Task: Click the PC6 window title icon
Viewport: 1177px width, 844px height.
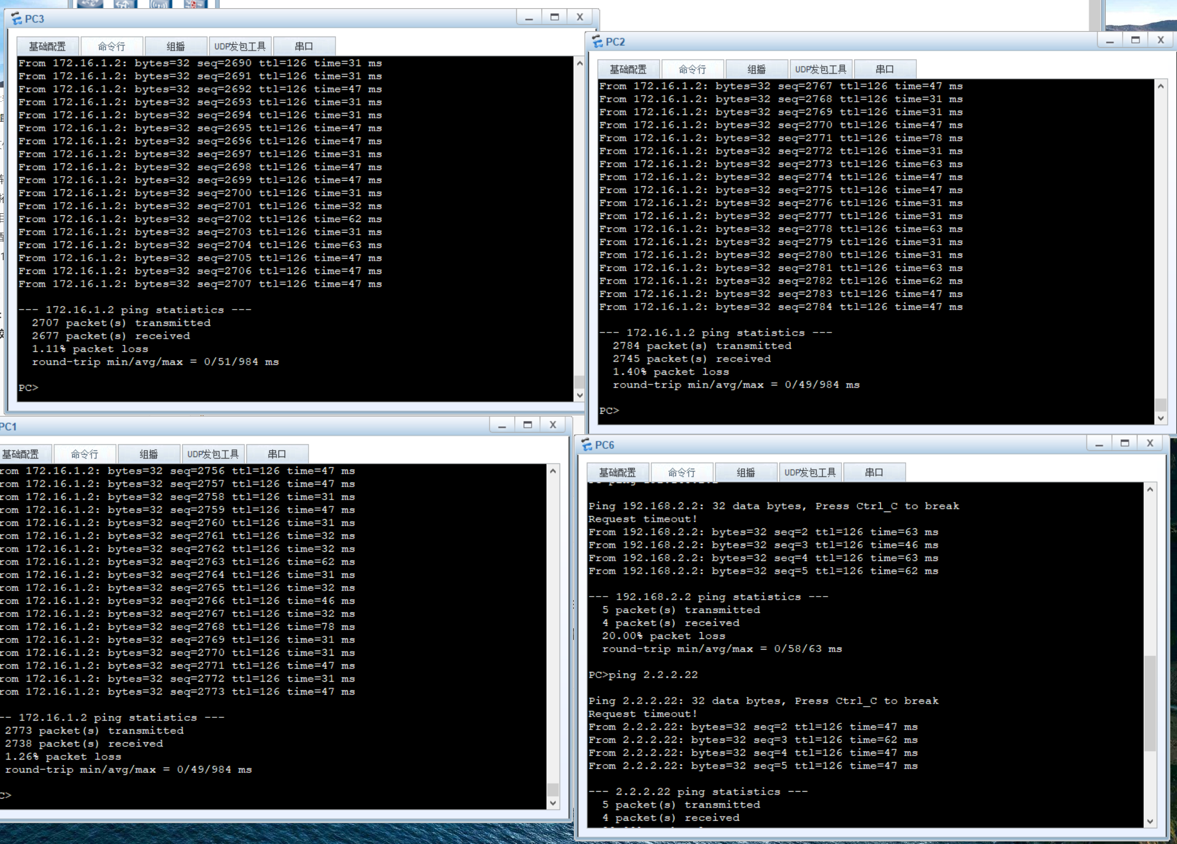Action: pos(587,445)
